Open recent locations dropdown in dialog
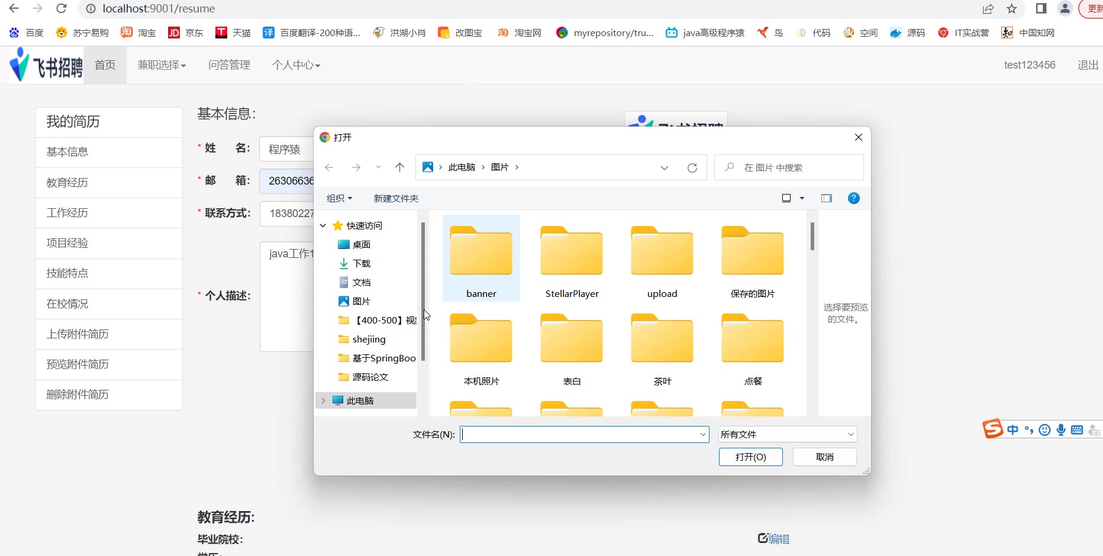This screenshot has width=1103, height=556. [378, 167]
